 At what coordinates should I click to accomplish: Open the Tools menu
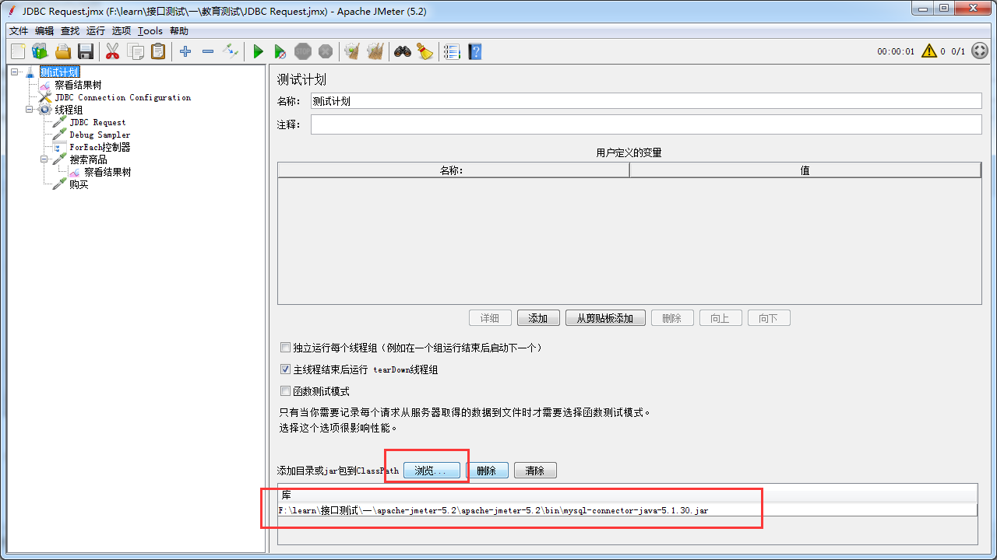tap(150, 31)
